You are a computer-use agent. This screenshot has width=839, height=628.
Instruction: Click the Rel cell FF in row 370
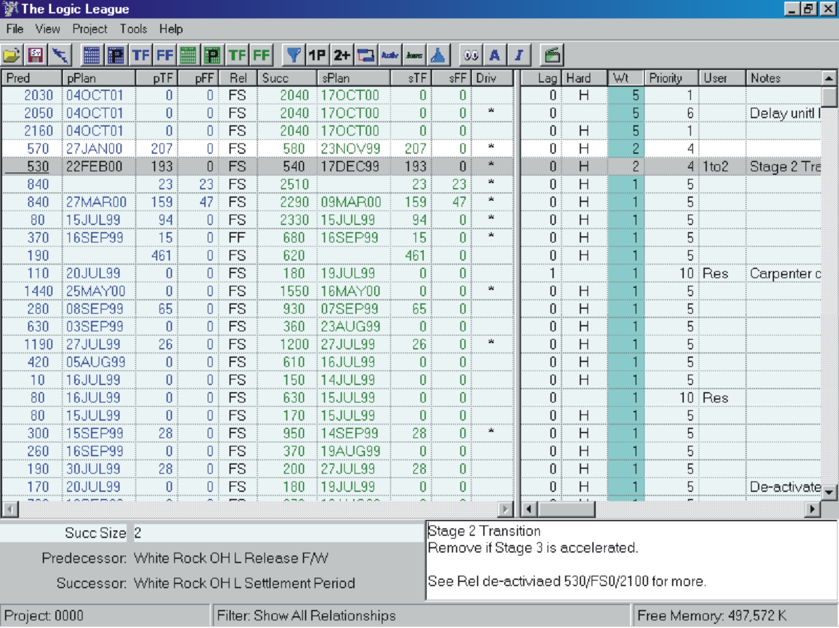coord(238,238)
